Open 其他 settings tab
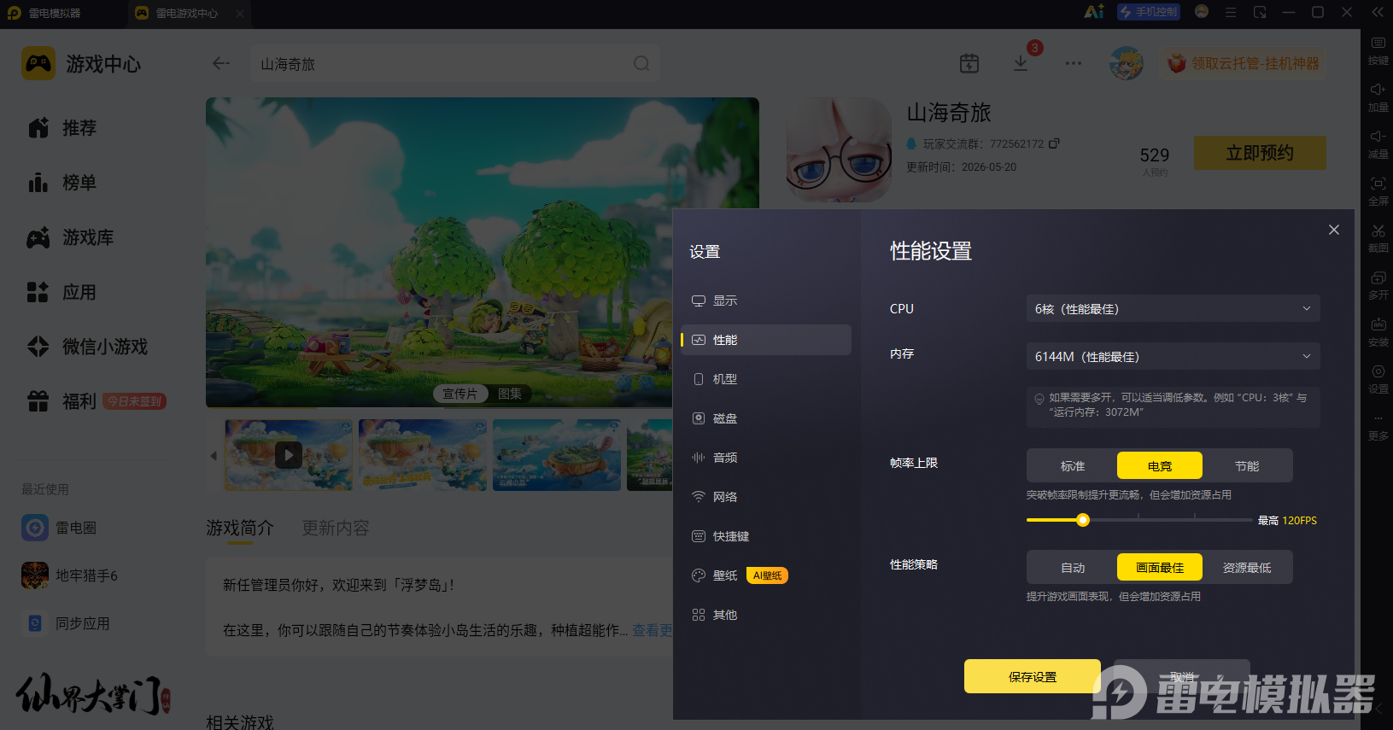Image resolution: width=1393 pixels, height=730 pixels. click(x=766, y=615)
